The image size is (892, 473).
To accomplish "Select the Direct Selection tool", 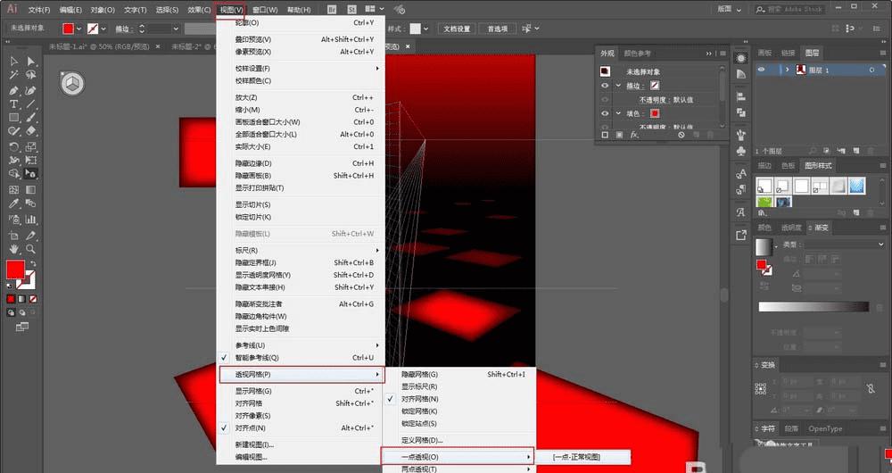I will [30, 62].
